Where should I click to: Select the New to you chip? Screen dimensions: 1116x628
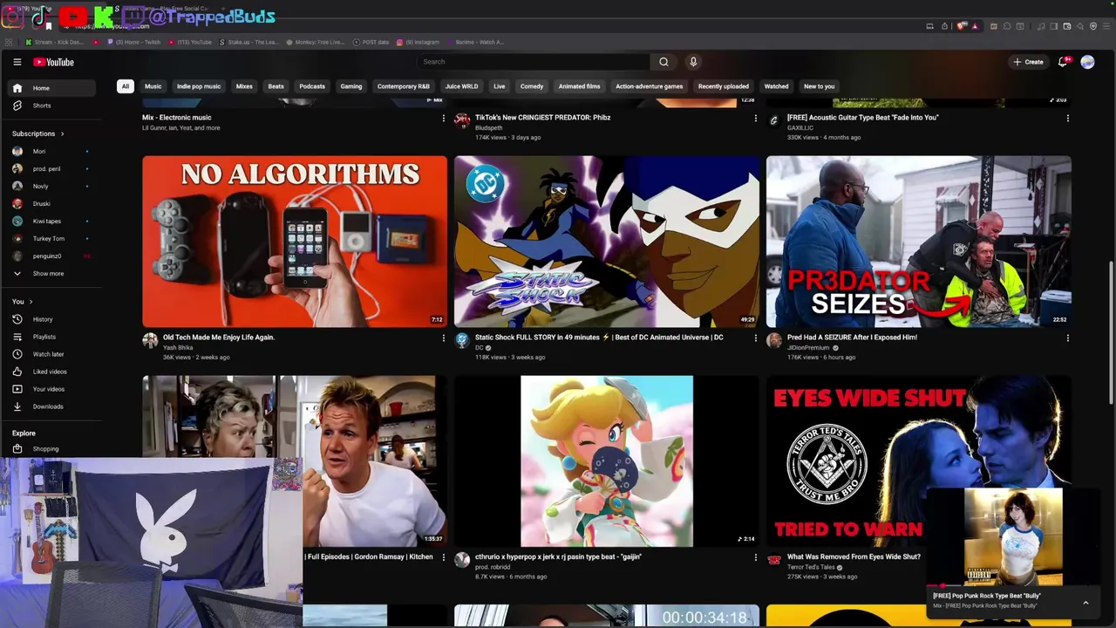(819, 86)
